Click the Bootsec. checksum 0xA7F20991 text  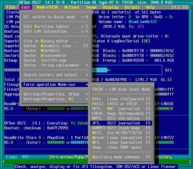[36, 128]
